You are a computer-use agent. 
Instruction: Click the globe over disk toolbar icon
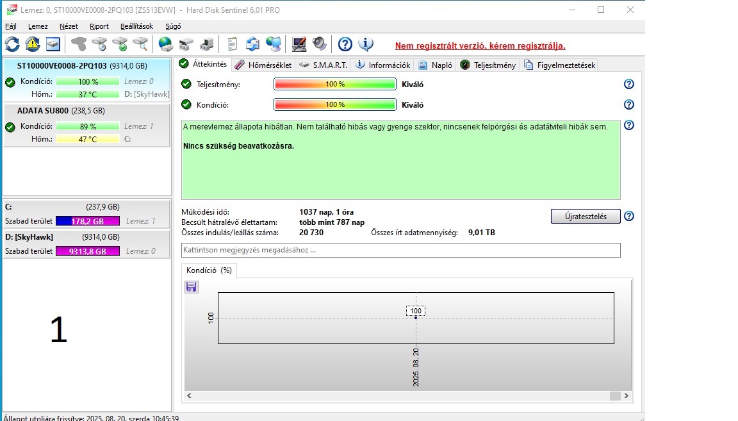166,44
